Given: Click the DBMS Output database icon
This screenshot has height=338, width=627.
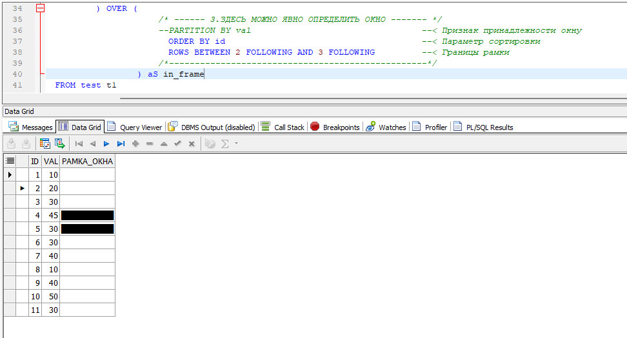Looking at the screenshot, I should pyautogui.click(x=173, y=126).
